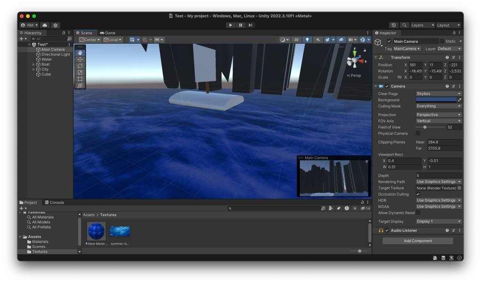
Task: Select the Rotate tool in Scene overlay
Action: [x=80, y=66]
